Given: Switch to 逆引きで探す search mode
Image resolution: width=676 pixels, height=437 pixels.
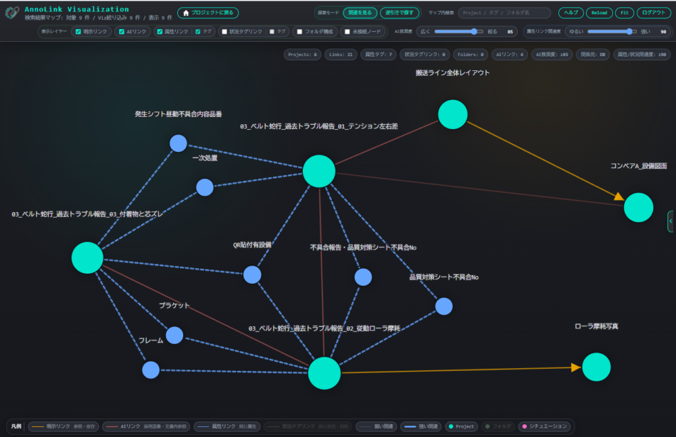Looking at the screenshot, I should [400, 13].
